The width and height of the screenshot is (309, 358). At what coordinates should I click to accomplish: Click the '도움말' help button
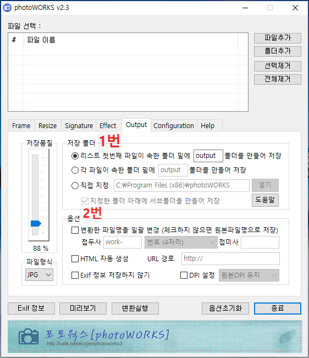[265, 200]
